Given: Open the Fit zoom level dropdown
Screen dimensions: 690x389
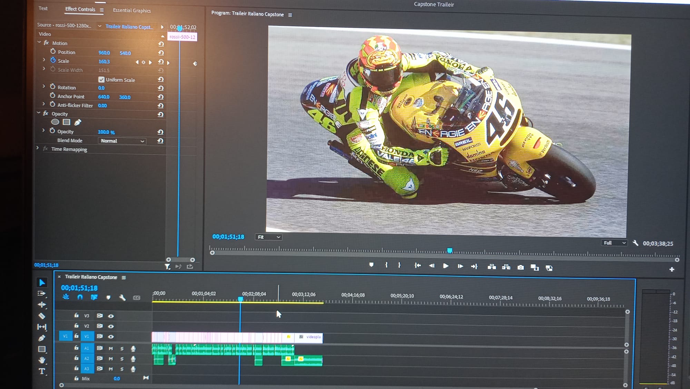Looking at the screenshot, I should tap(269, 237).
